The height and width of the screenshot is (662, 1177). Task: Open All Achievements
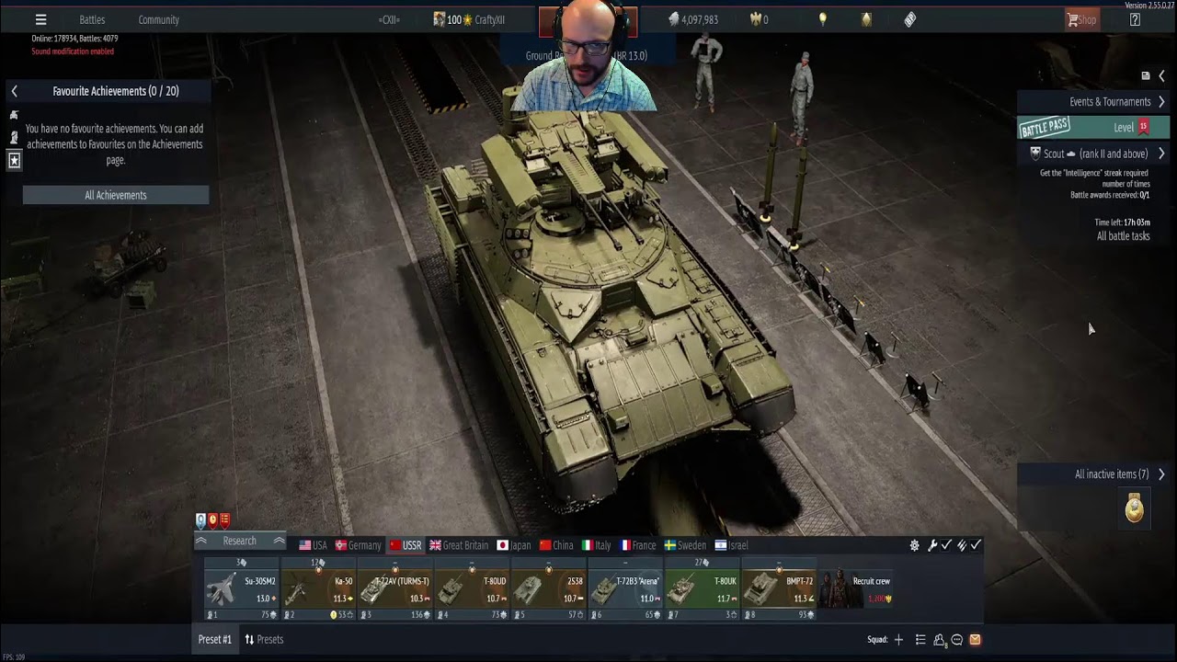click(x=116, y=195)
